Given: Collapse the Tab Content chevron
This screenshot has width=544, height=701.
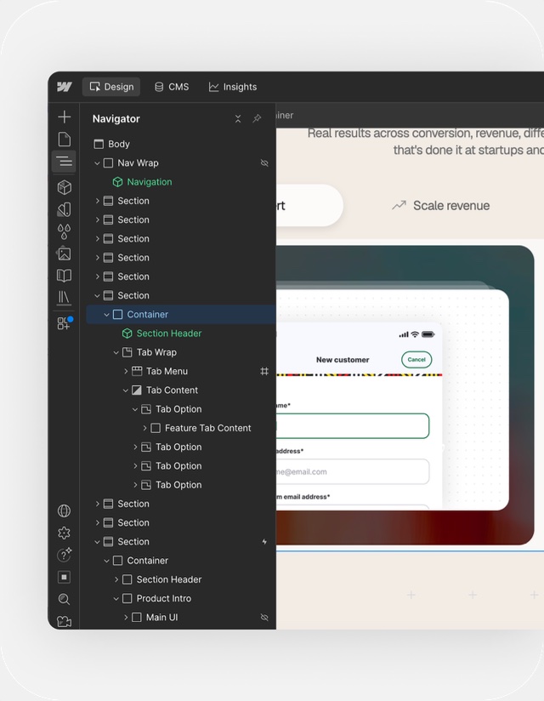Looking at the screenshot, I should coord(126,390).
